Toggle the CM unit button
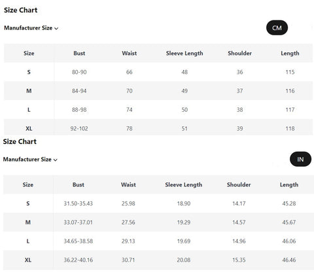 tap(277, 27)
